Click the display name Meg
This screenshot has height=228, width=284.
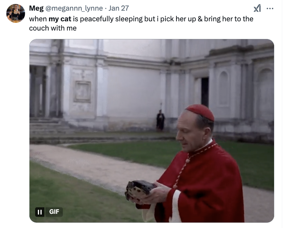tap(36, 8)
